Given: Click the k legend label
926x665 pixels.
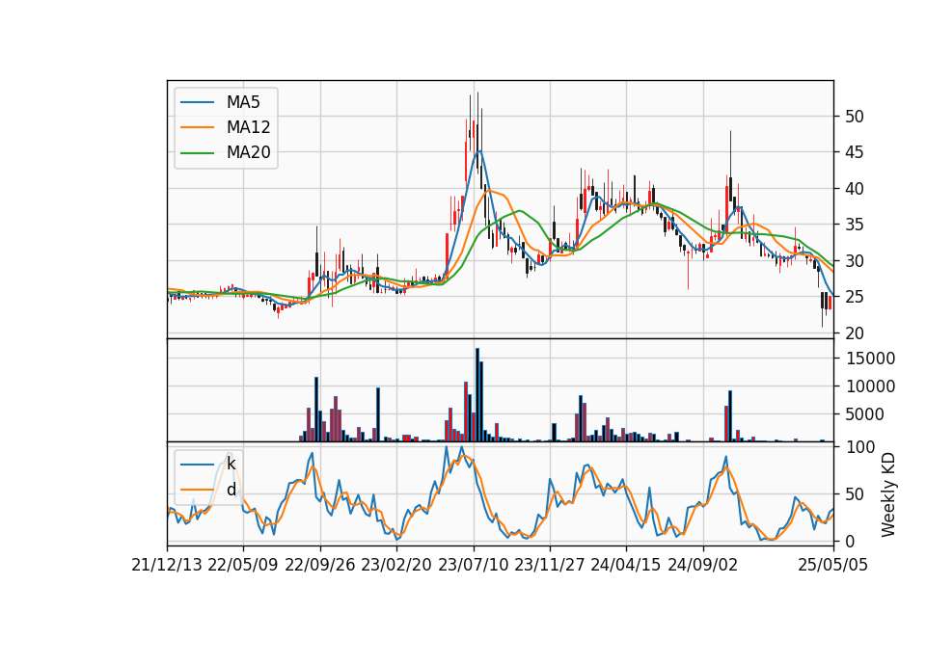Looking at the screenshot, I should [231, 464].
